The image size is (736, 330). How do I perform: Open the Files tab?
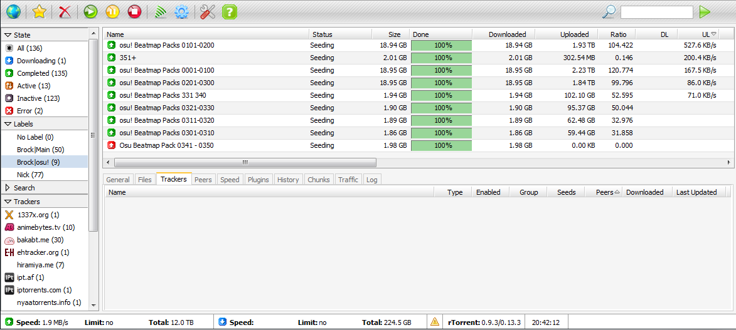click(145, 180)
